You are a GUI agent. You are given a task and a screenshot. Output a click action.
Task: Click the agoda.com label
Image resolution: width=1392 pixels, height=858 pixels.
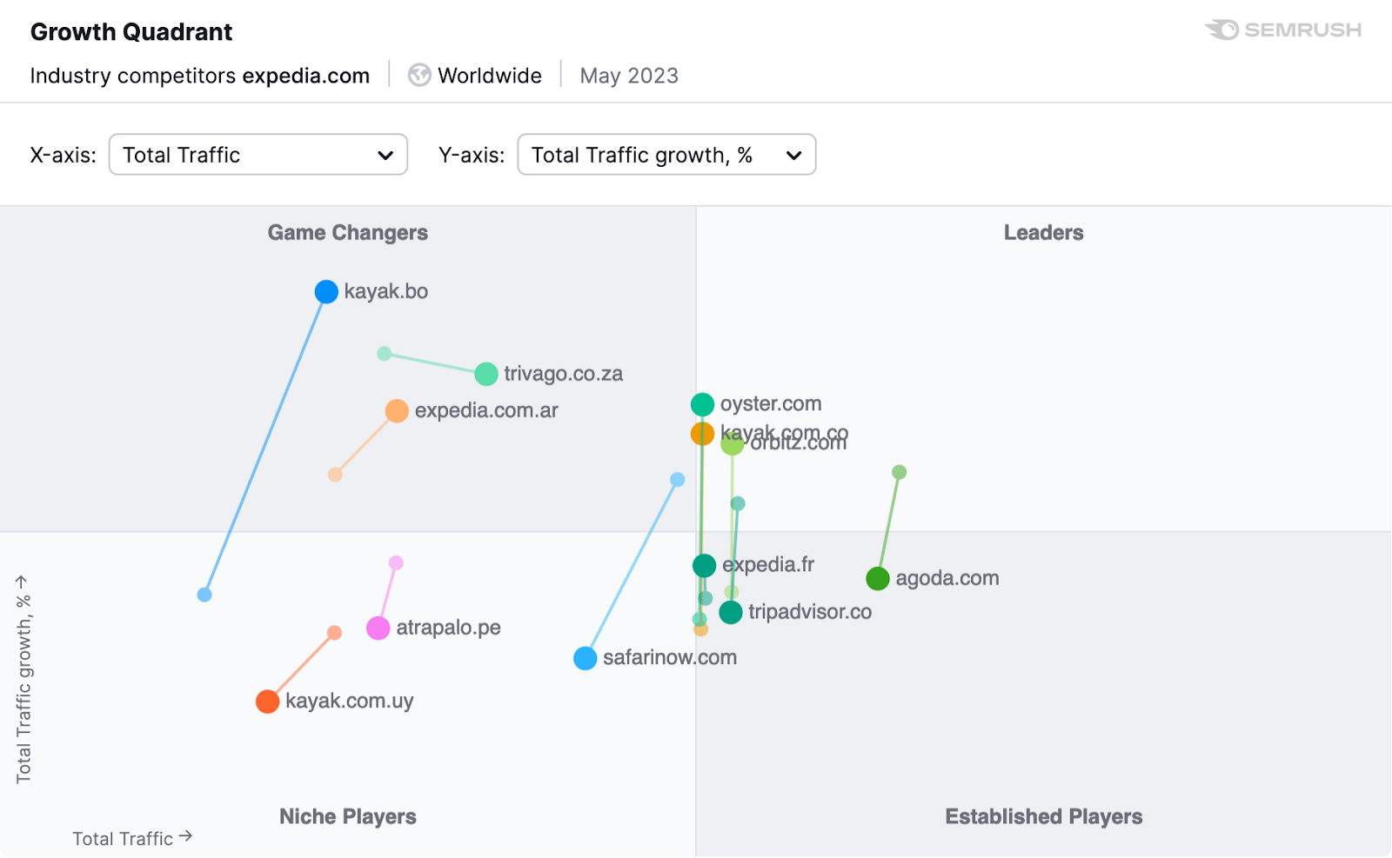point(947,578)
